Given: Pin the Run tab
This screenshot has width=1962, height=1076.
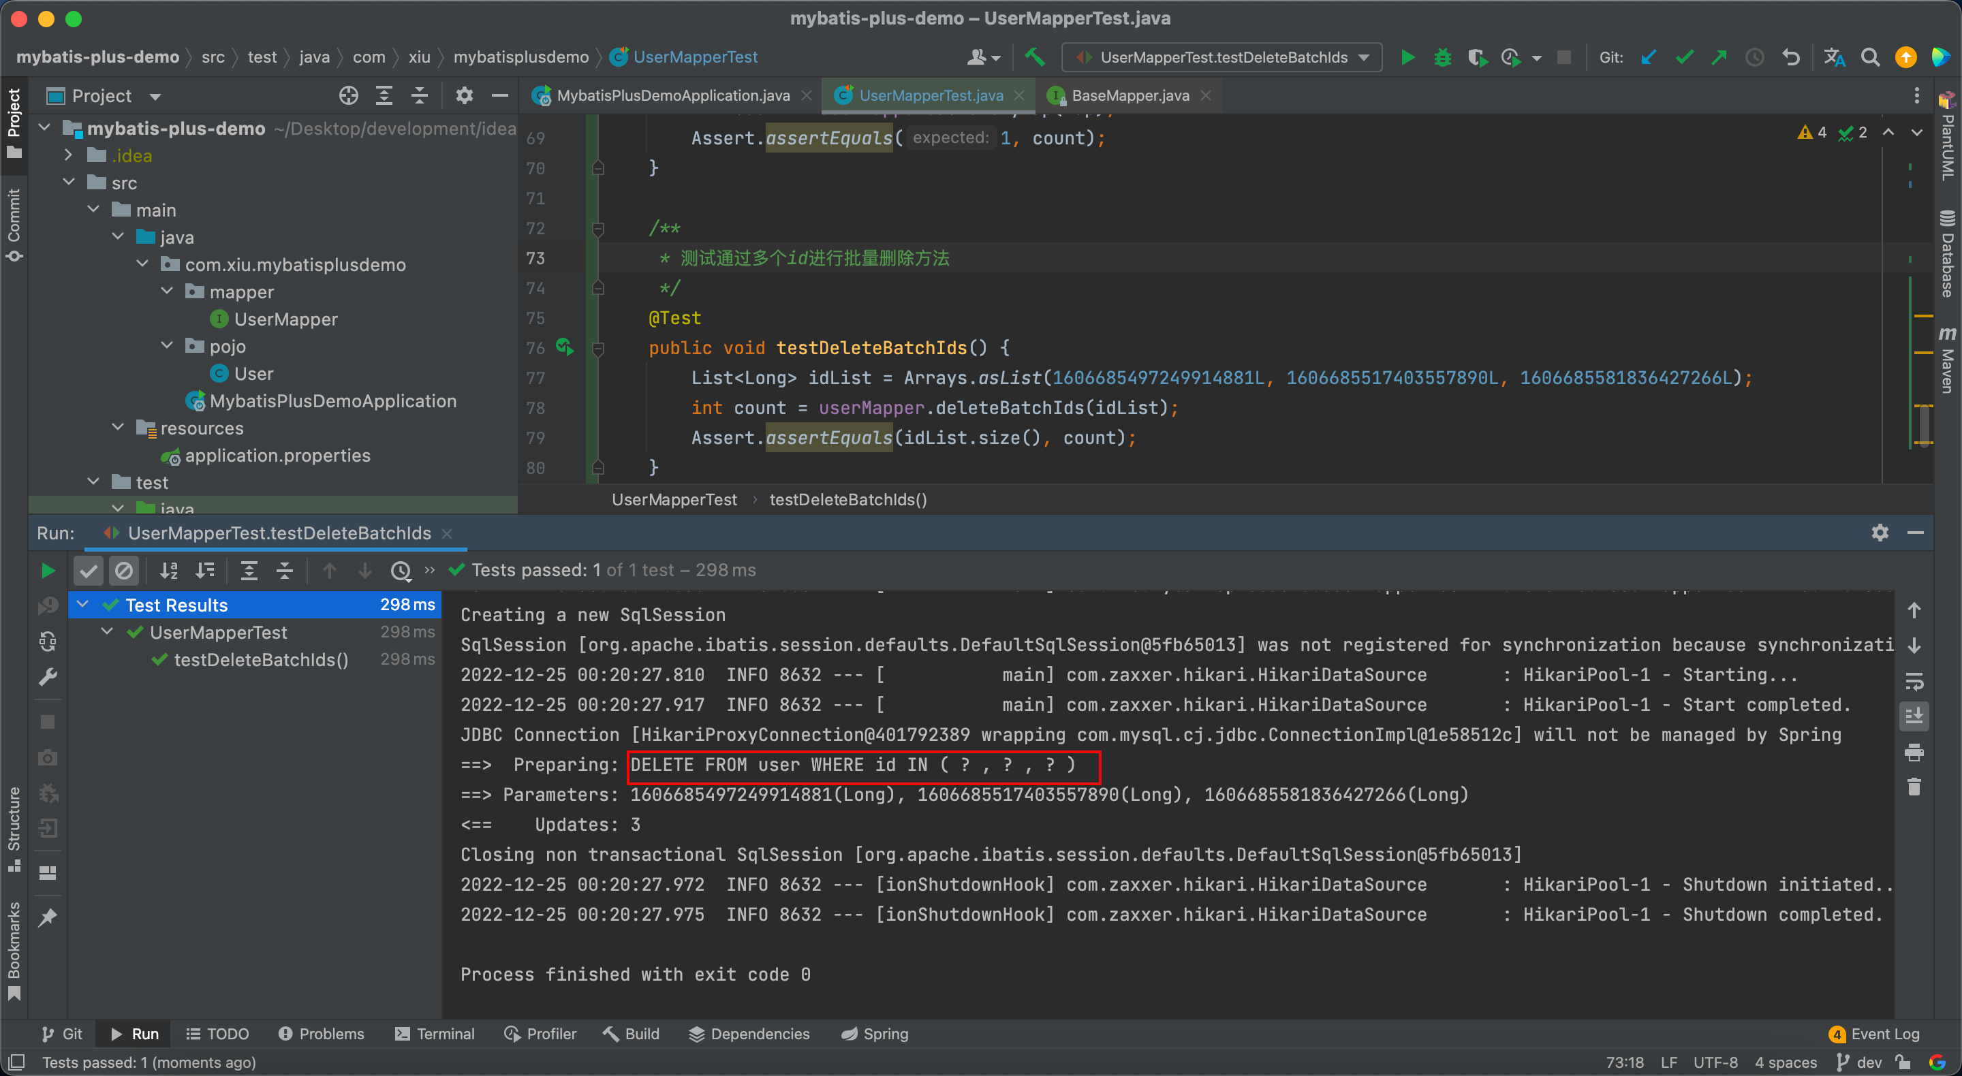Looking at the screenshot, I should click(x=47, y=917).
